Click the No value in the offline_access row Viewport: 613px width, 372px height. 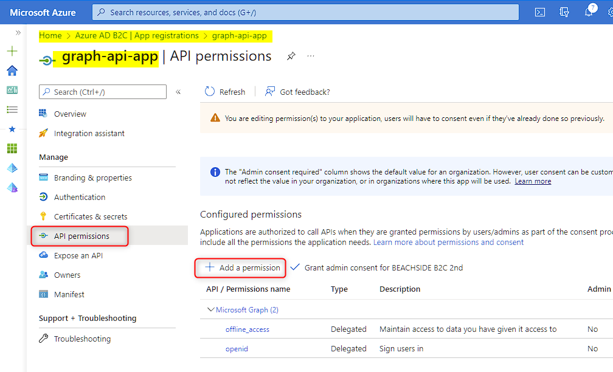(592, 329)
